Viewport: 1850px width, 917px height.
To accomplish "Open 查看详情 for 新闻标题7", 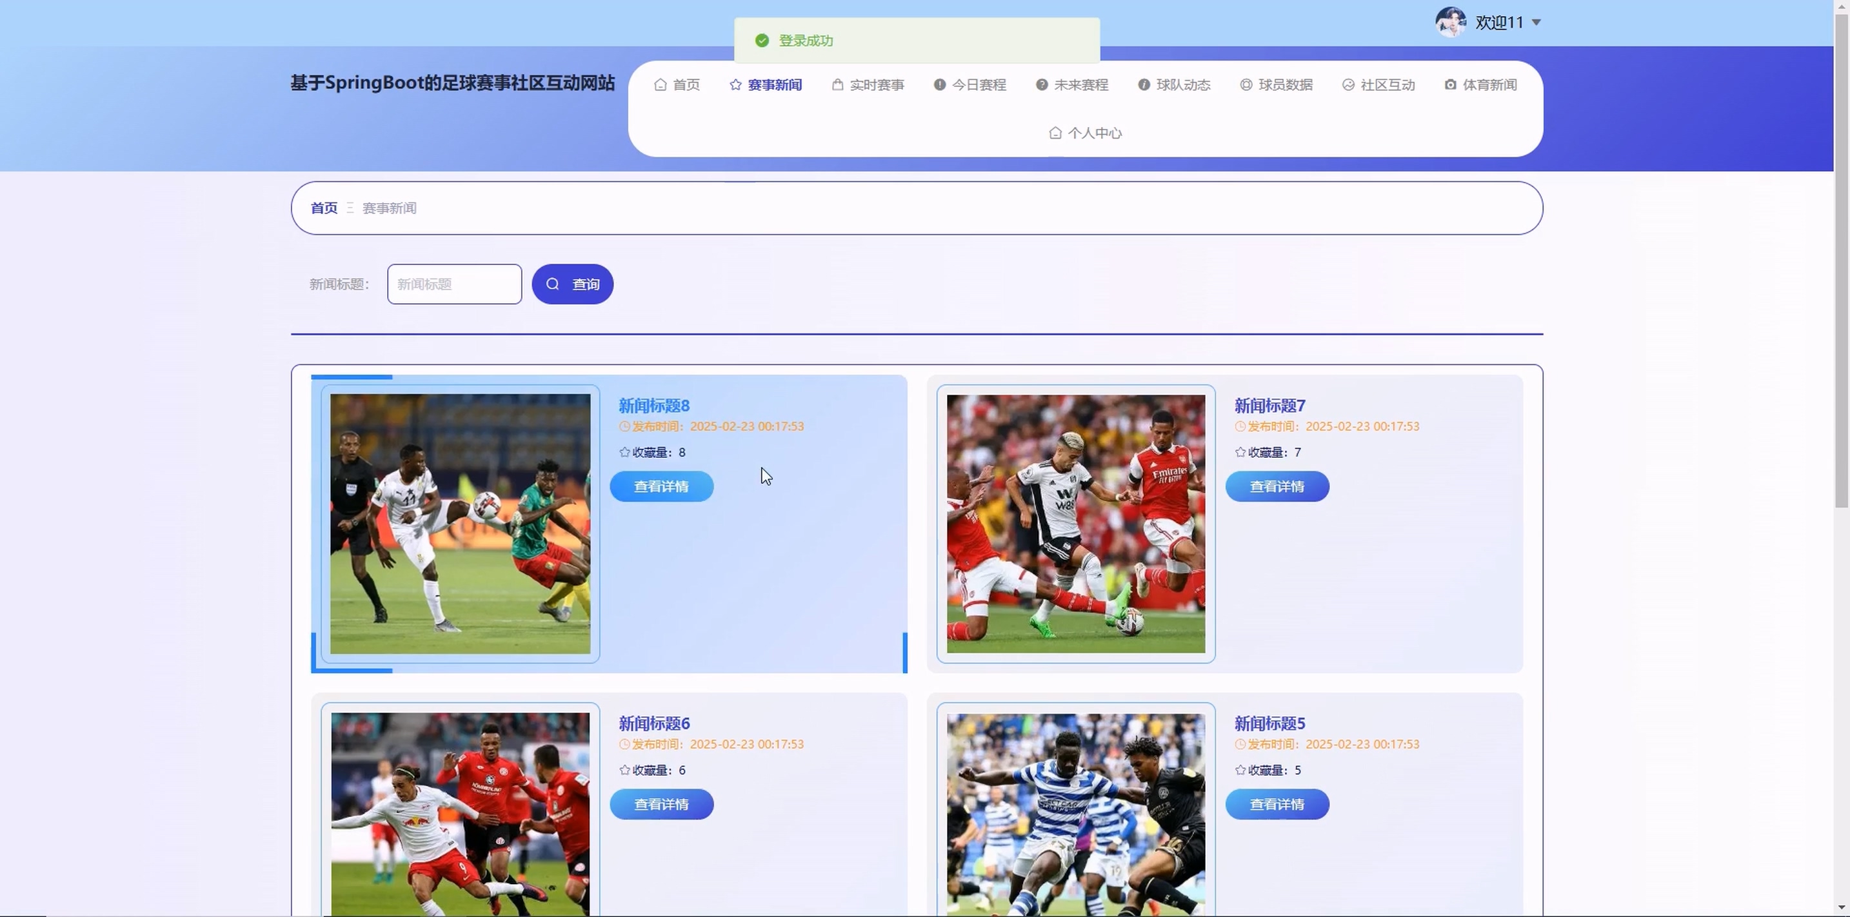I will [1277, 487].
